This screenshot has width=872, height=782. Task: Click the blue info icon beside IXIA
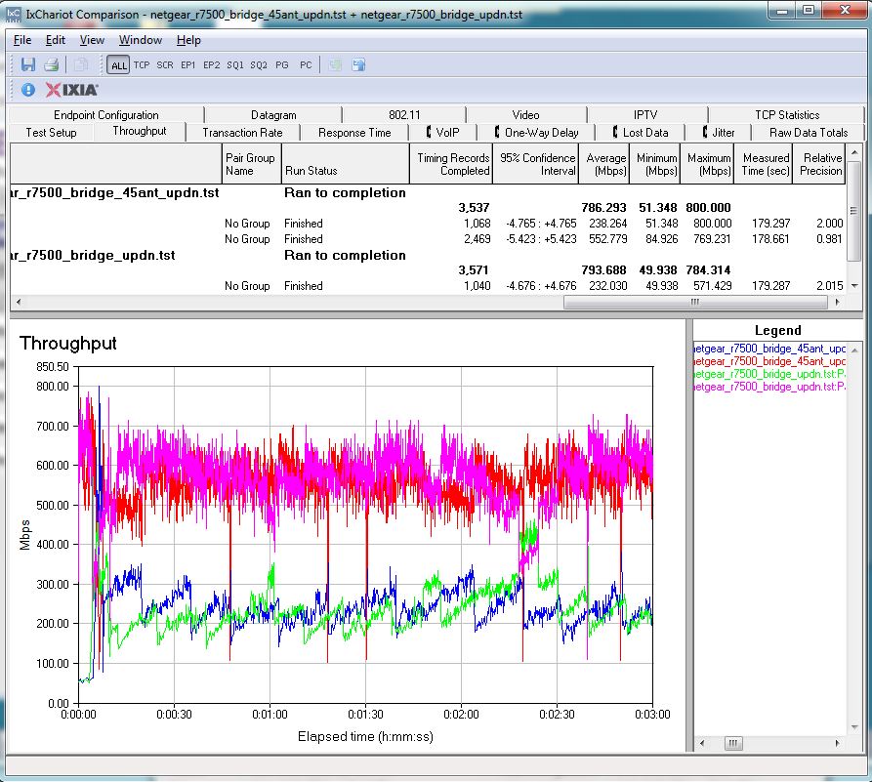[x=27, y=90]
